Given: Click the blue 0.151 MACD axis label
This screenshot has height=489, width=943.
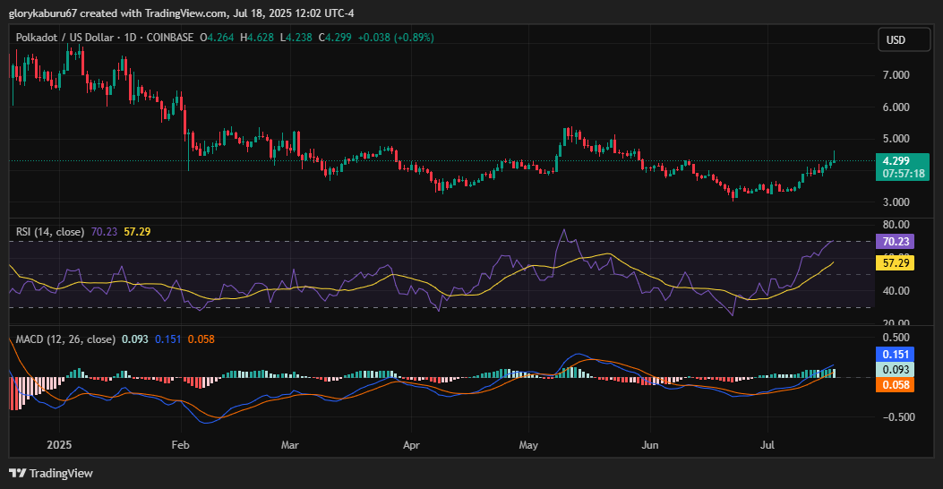Looking at the screenshot, I should (x=896, y=355).
